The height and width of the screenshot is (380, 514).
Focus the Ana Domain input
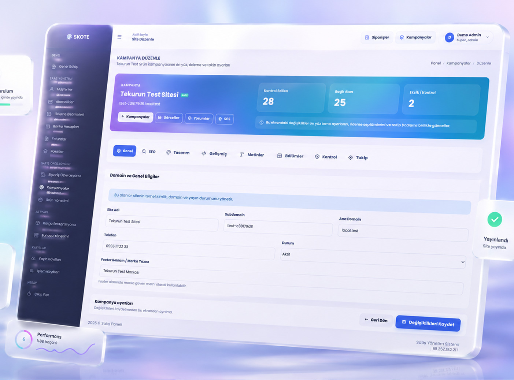point(403,232)
